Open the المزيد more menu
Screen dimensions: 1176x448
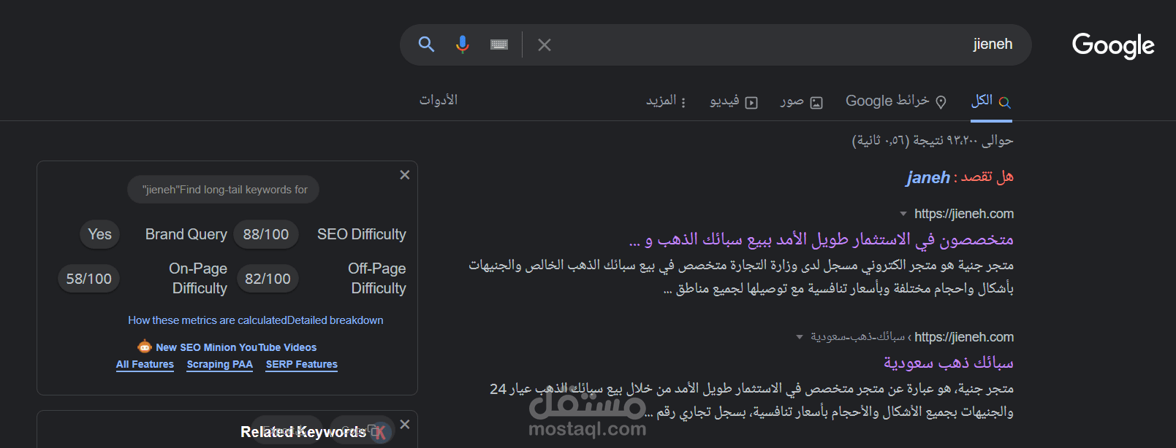pos(666,101)
